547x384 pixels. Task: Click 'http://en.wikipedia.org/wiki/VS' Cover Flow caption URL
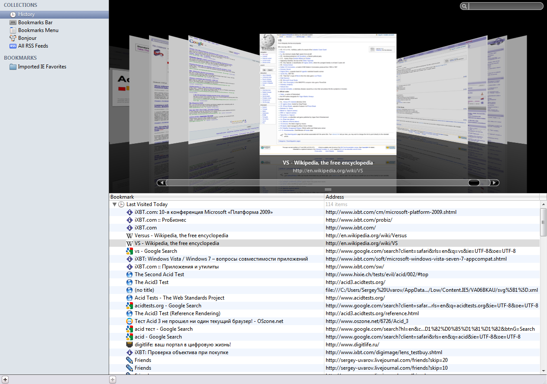328,171
